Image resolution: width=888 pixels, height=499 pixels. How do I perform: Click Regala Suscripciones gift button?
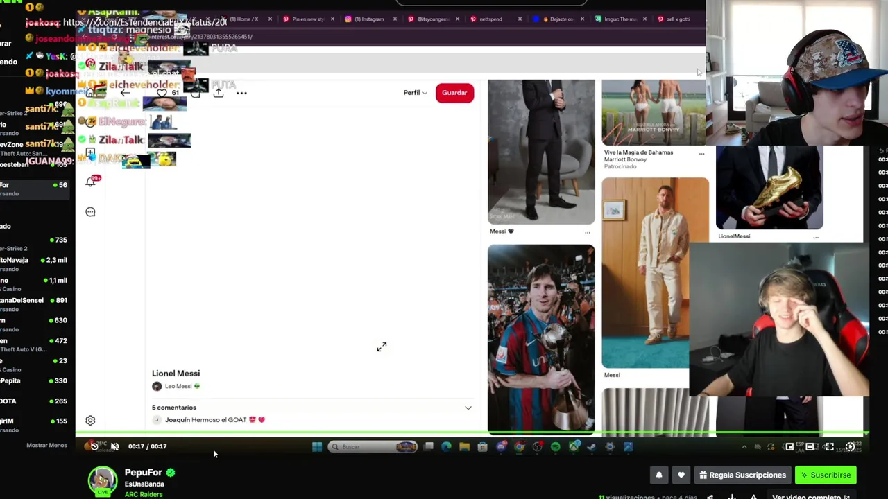pyautogui.click(x=742, y=475)
